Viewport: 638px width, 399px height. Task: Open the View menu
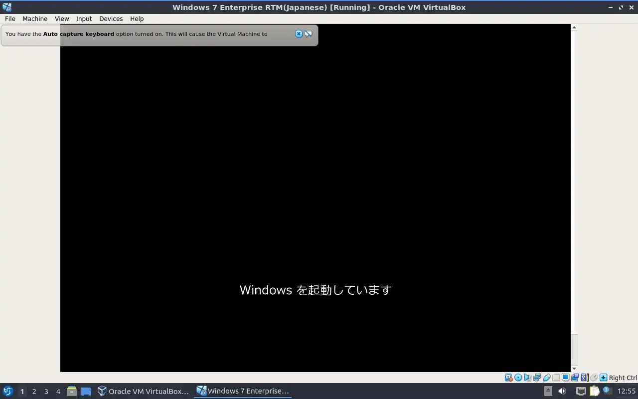point(62,18)
